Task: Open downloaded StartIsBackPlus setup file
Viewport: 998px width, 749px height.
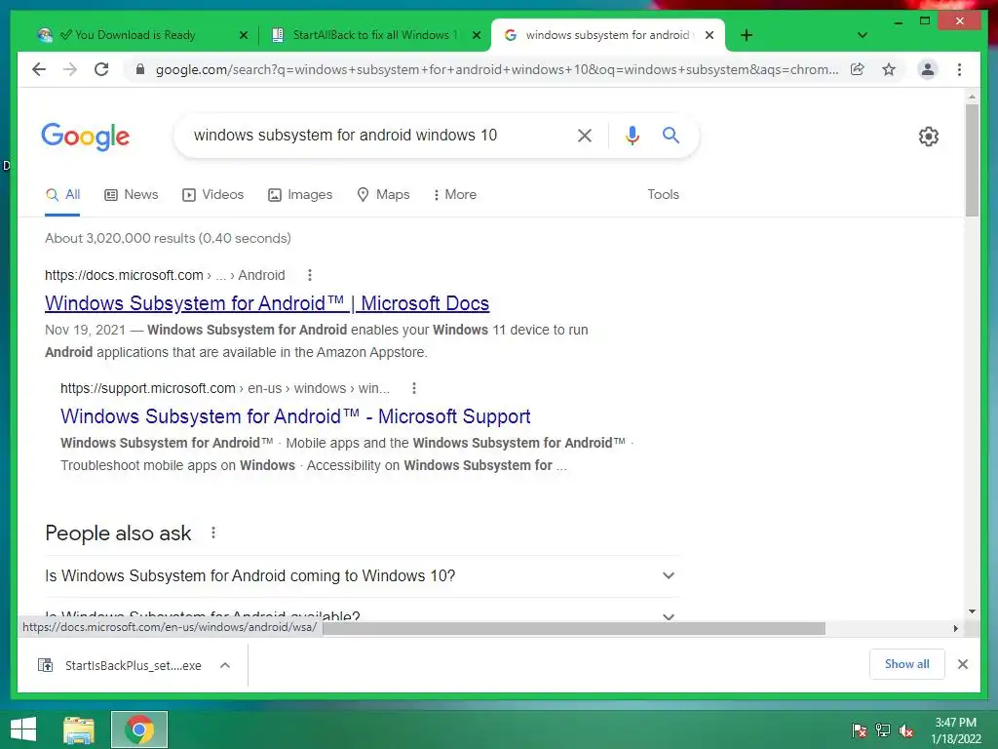Action: tap(120, 665)
